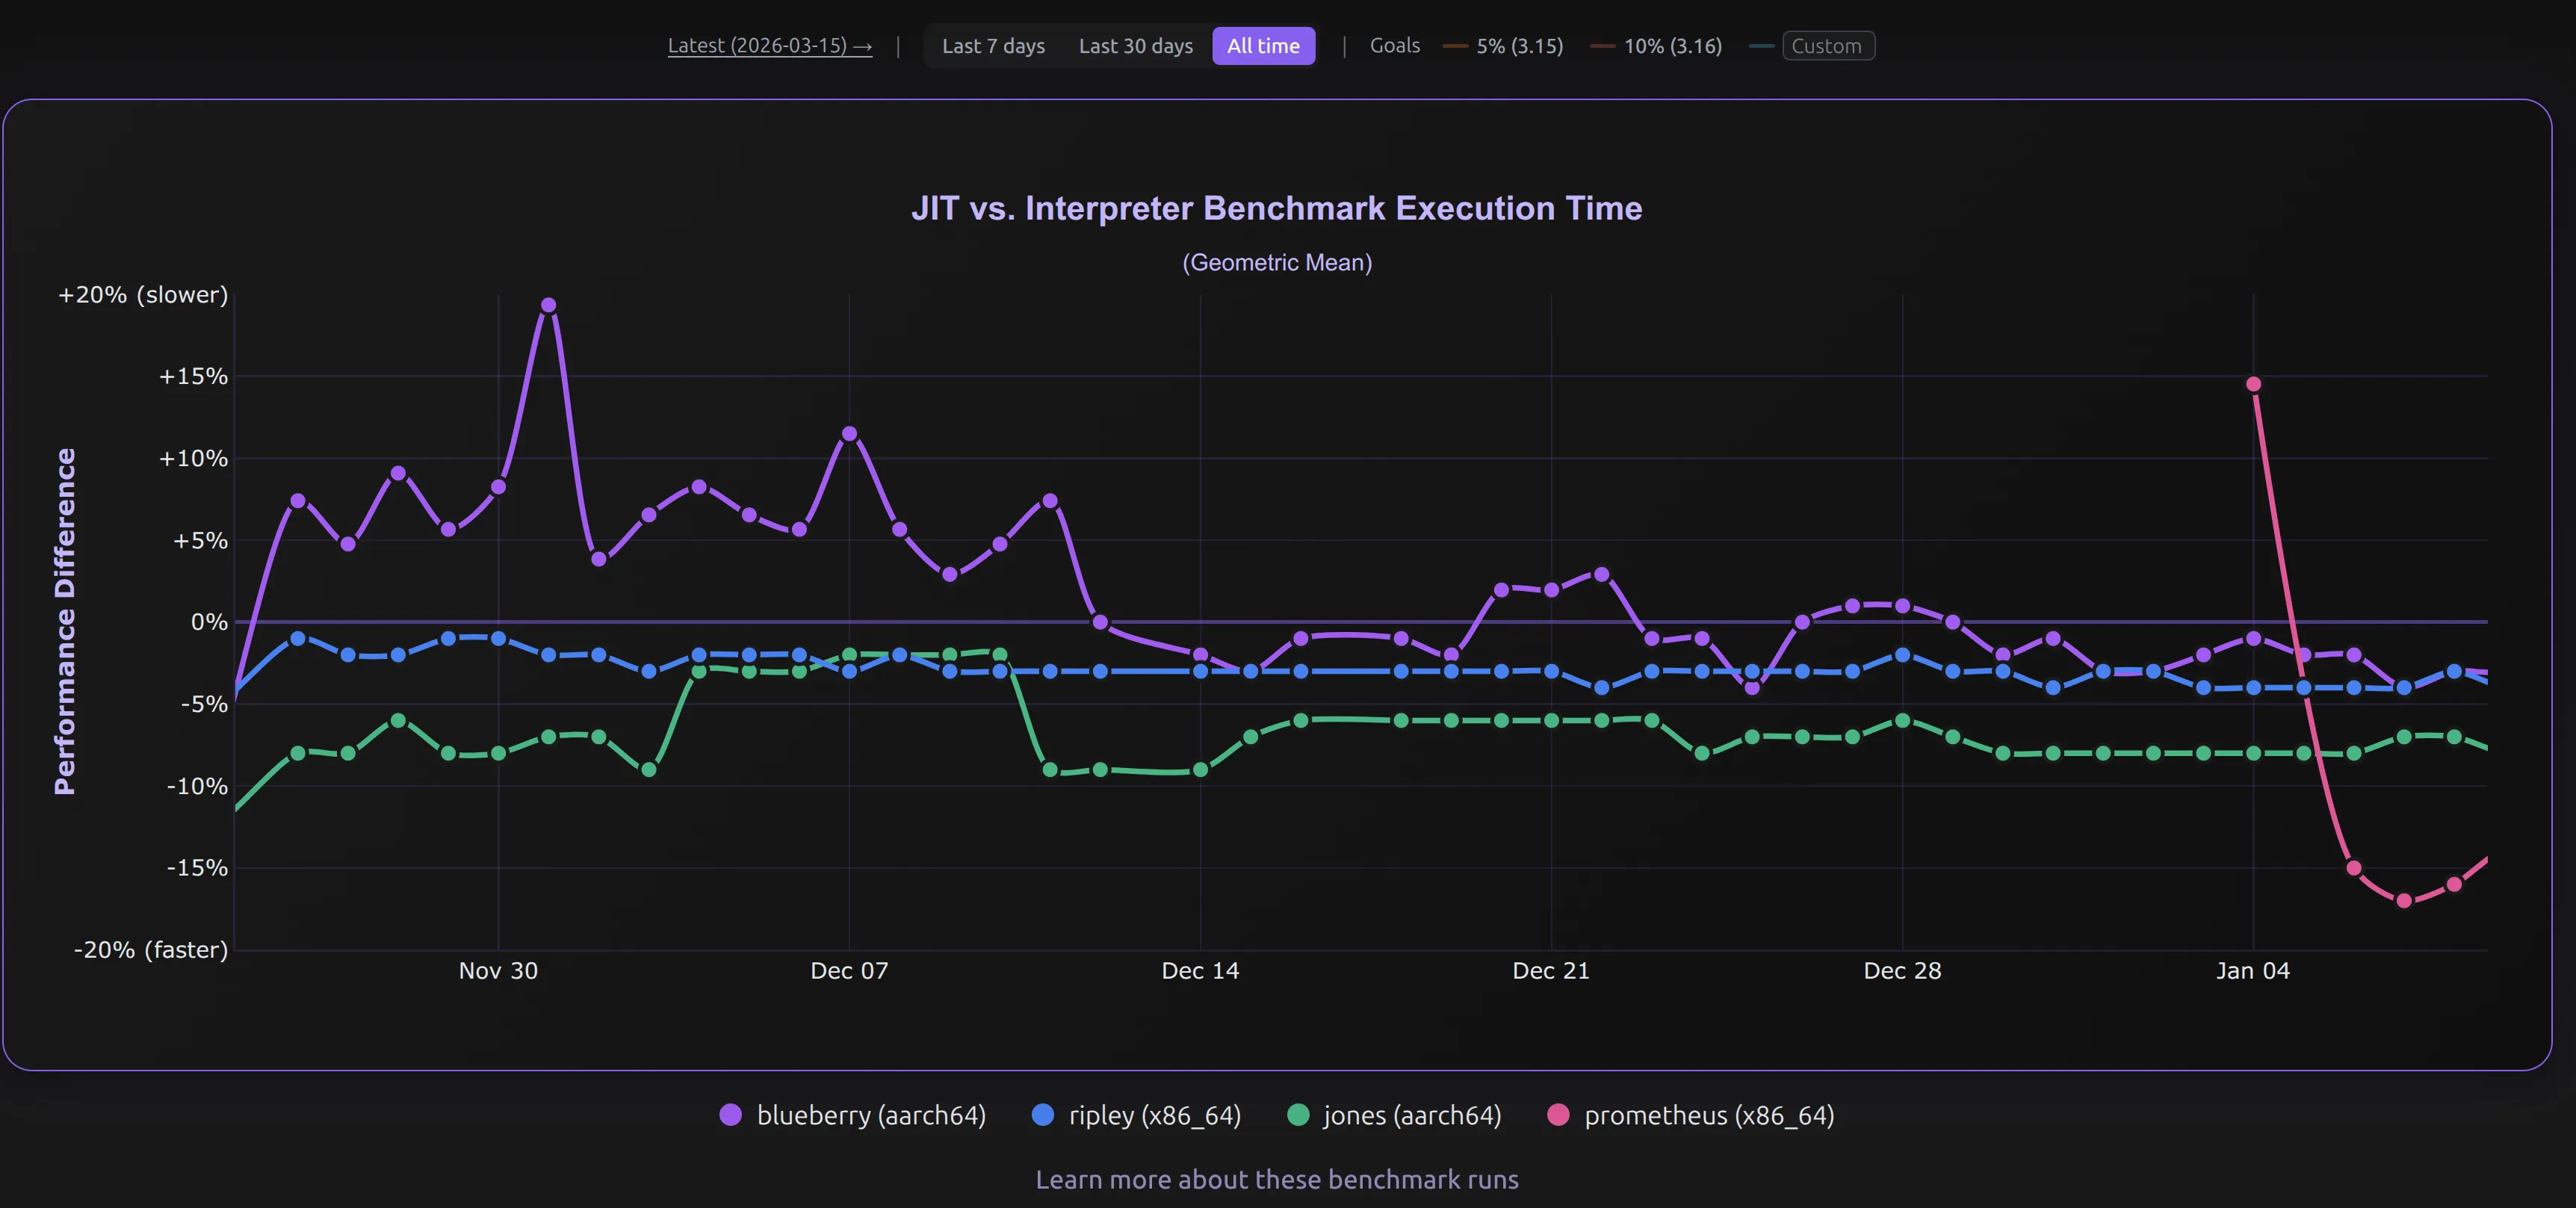Select the All time range
Image resolution: width=2576 pixels, height=1208 pixels.
(x=1263, y=46)
